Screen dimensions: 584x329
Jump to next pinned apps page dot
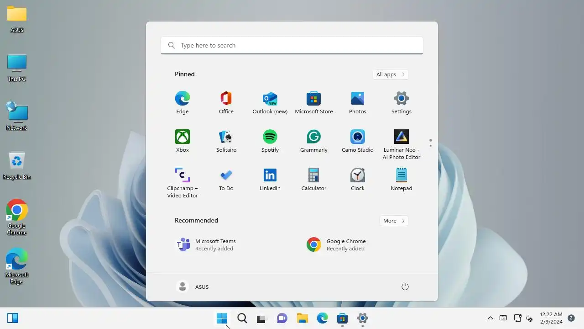click(430, 146)
